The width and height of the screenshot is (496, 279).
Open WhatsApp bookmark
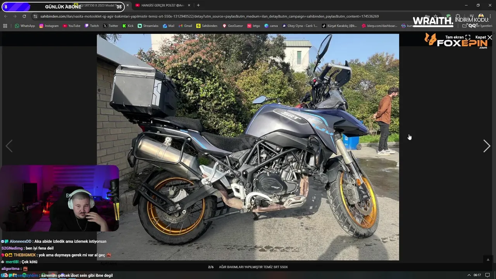coord(25,26)
